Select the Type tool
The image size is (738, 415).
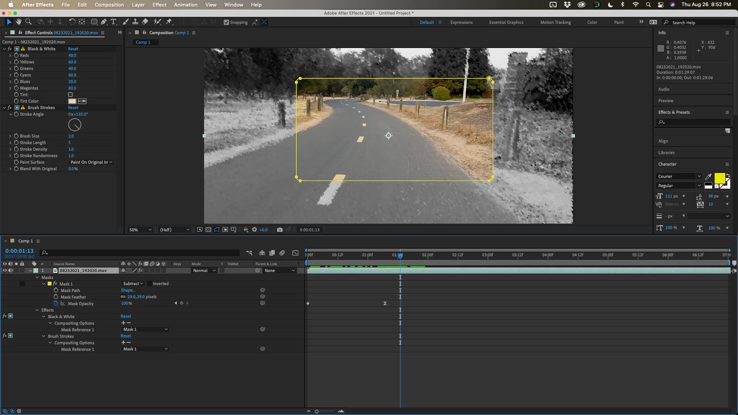[113, 22]
